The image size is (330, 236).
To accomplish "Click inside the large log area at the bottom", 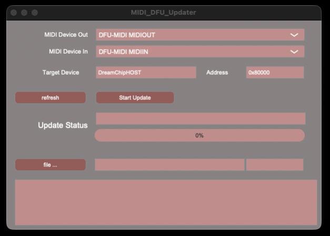I will (x=166, y=202).
